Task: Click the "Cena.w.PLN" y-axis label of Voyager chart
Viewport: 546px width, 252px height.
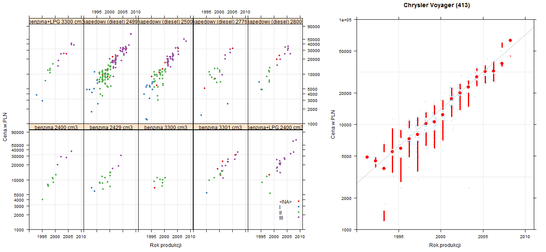Action: [333, 124]
